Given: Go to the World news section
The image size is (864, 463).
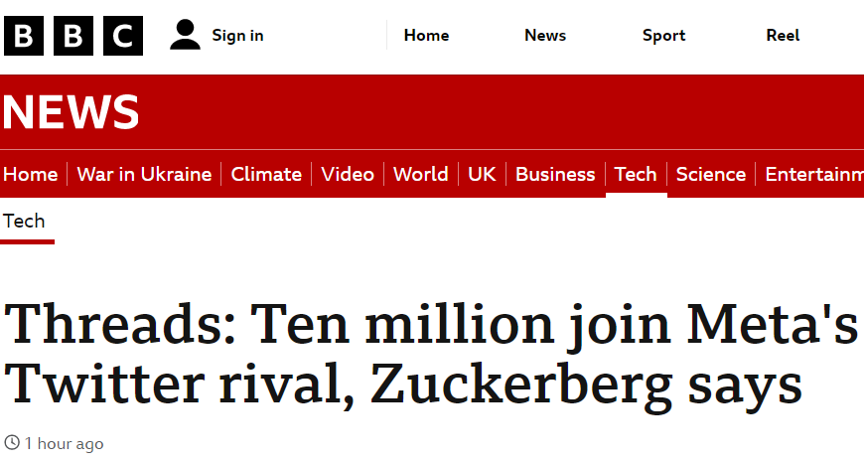Looking at the screenshot, I should [x=421, y=175].
